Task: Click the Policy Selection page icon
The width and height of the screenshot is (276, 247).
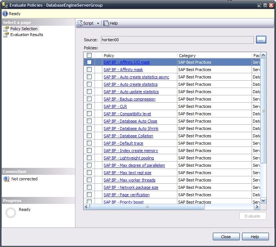Action: pos(6,29)
